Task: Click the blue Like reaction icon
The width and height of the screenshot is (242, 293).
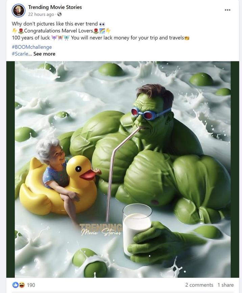Action: click(16, 285)
